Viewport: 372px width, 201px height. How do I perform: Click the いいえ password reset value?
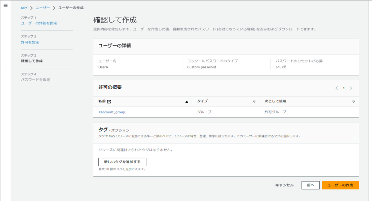pos(281,67)
